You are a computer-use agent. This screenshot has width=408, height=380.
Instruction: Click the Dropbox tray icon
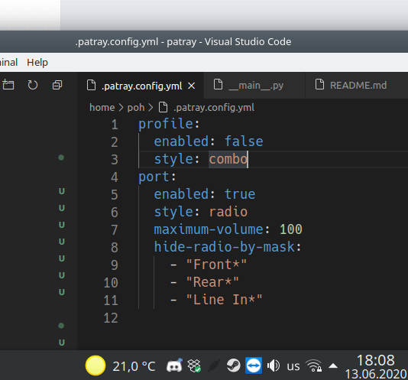coord(194,365)
